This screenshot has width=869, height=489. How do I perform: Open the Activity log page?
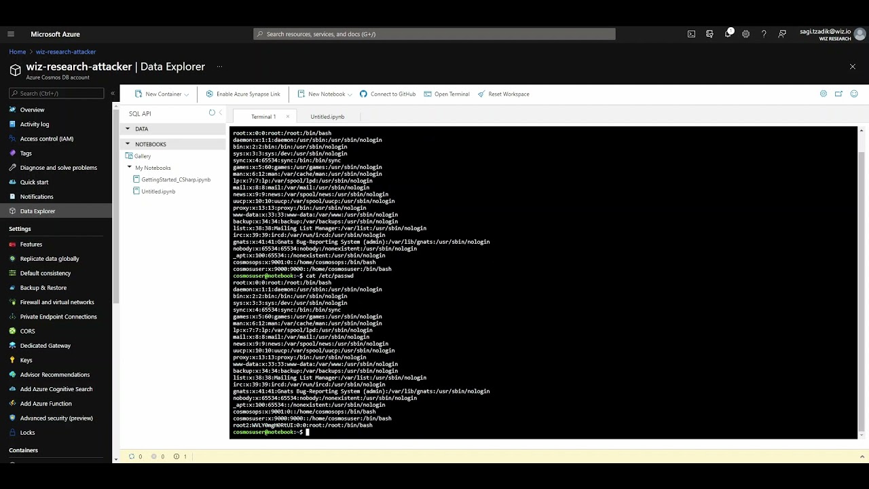(x=35, y=124)
